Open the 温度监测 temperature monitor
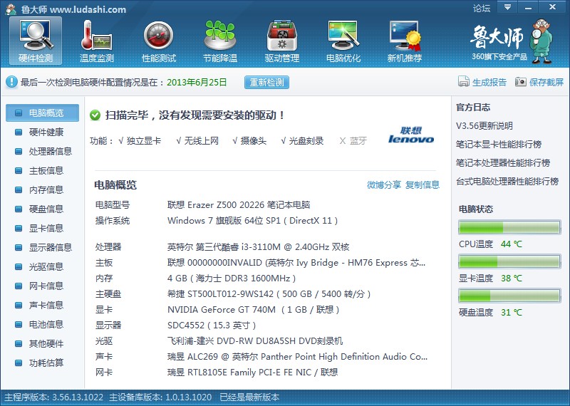570x406 pixels. point(97,41)
